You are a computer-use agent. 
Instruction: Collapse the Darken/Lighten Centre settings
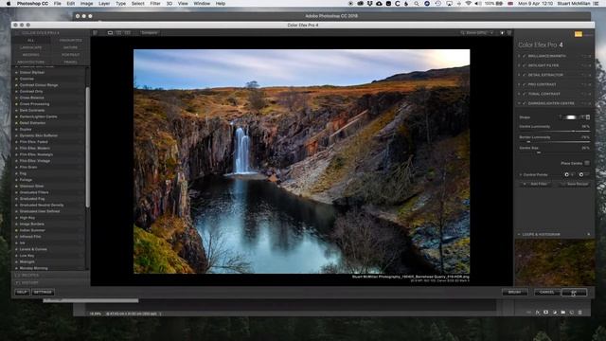coord(519,103)
